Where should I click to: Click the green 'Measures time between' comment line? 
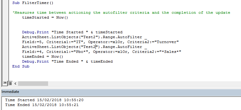click(121, 13)
